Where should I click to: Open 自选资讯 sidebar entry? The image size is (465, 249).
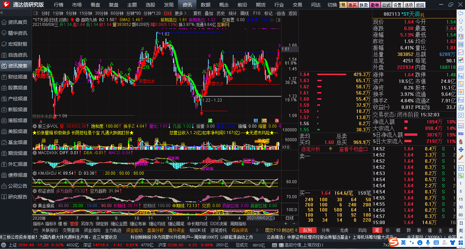[x=16, y=55]
